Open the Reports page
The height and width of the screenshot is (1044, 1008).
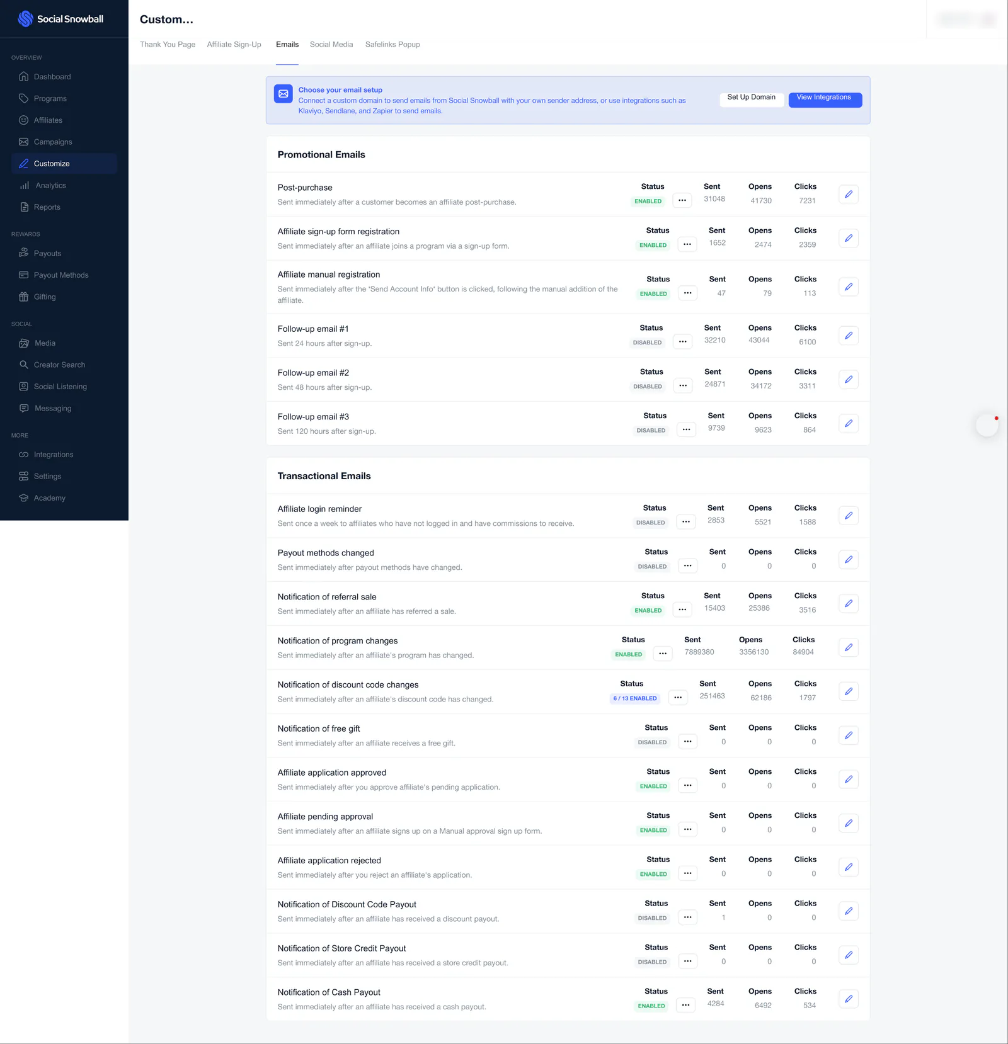pyautogui.click(x=64, y=207)
